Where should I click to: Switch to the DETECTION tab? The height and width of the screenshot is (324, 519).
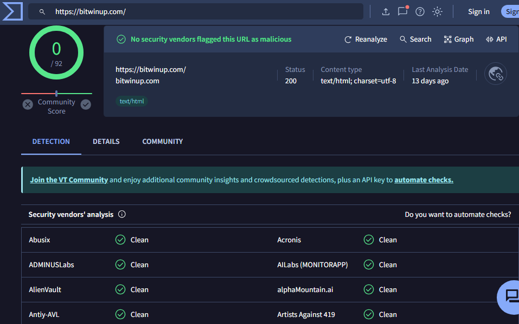[51, 141]
